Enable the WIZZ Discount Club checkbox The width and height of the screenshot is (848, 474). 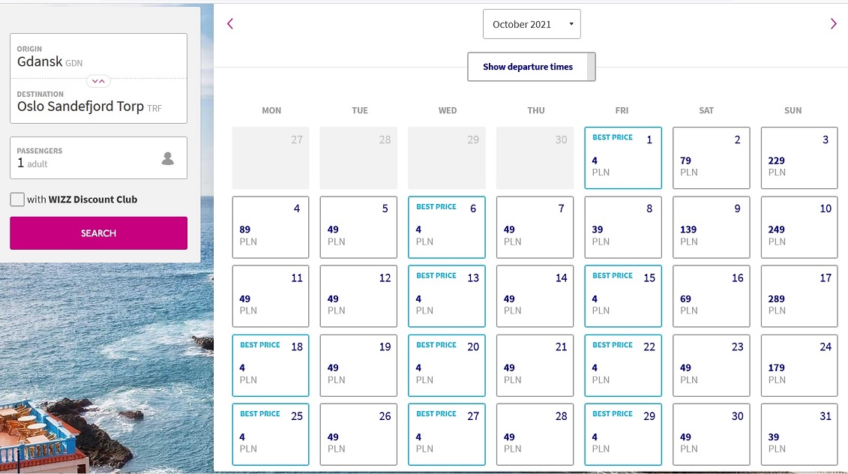point(17,199)
